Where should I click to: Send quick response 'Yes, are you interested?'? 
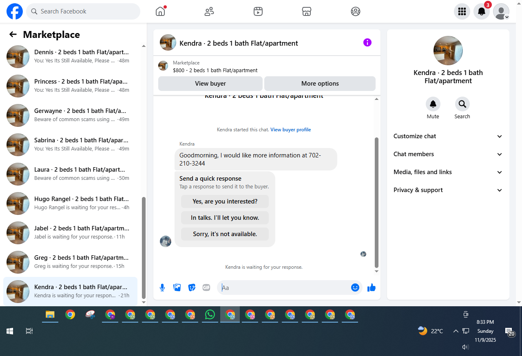tap(225, 201)
